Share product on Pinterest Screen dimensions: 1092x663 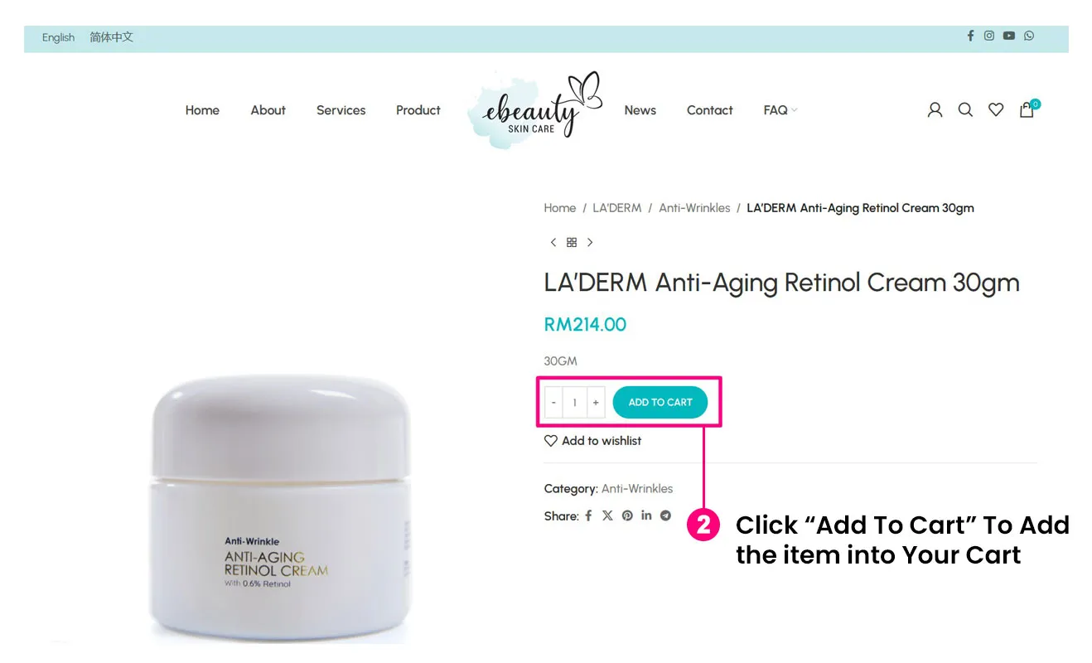[627, 515]
